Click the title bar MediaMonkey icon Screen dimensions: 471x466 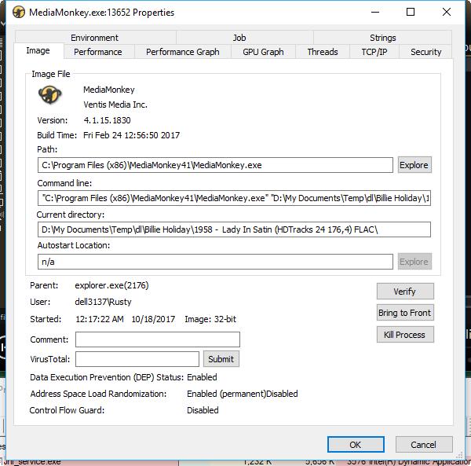point(17,13)
